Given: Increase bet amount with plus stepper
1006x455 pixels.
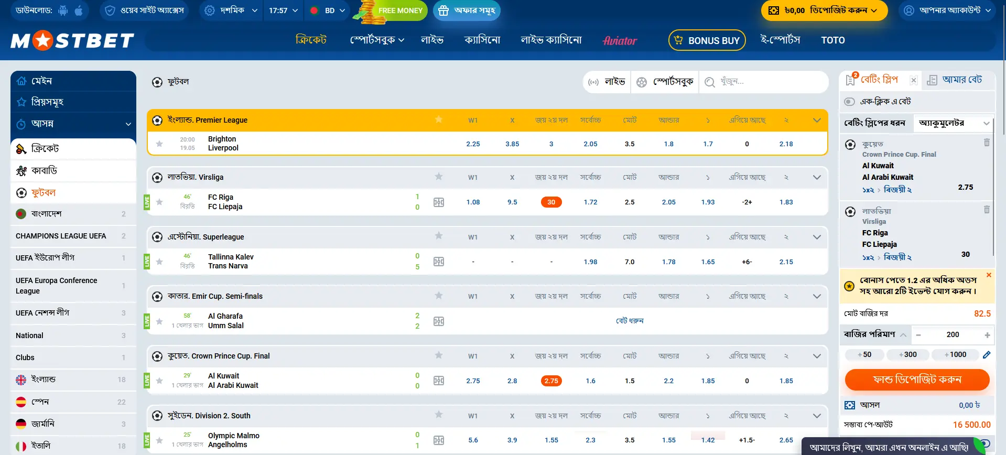Looking at the screenshot, I should pyautogui.click(x=987, y=335).
